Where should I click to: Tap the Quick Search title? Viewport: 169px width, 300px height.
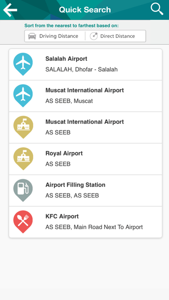coord(85,9)
